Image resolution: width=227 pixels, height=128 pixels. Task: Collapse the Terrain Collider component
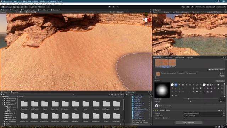(x=154, y=111)
